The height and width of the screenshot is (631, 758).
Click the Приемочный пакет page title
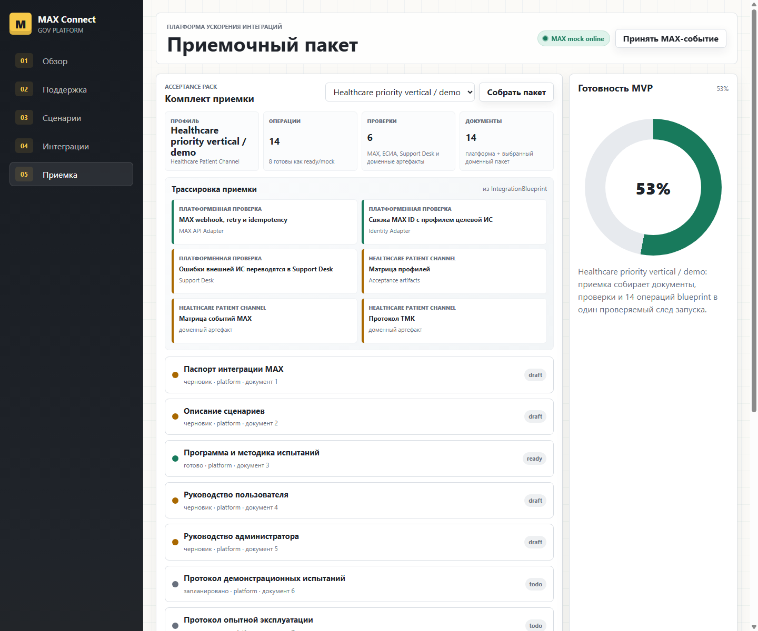262,45
